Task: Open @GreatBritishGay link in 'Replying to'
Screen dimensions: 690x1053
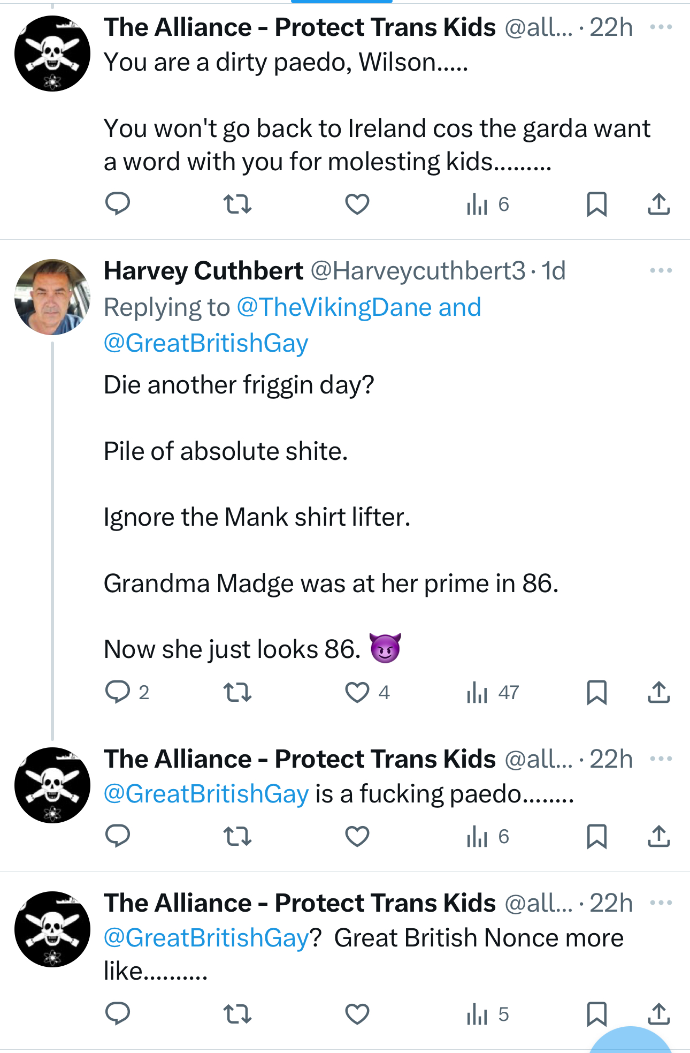Action: 206,343
